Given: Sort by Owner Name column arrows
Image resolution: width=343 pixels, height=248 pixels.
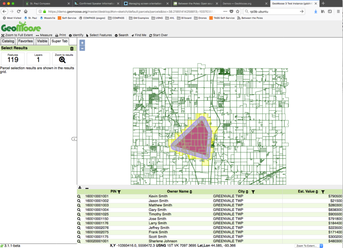Looking at the screenshot, I should tap(190, 191).
